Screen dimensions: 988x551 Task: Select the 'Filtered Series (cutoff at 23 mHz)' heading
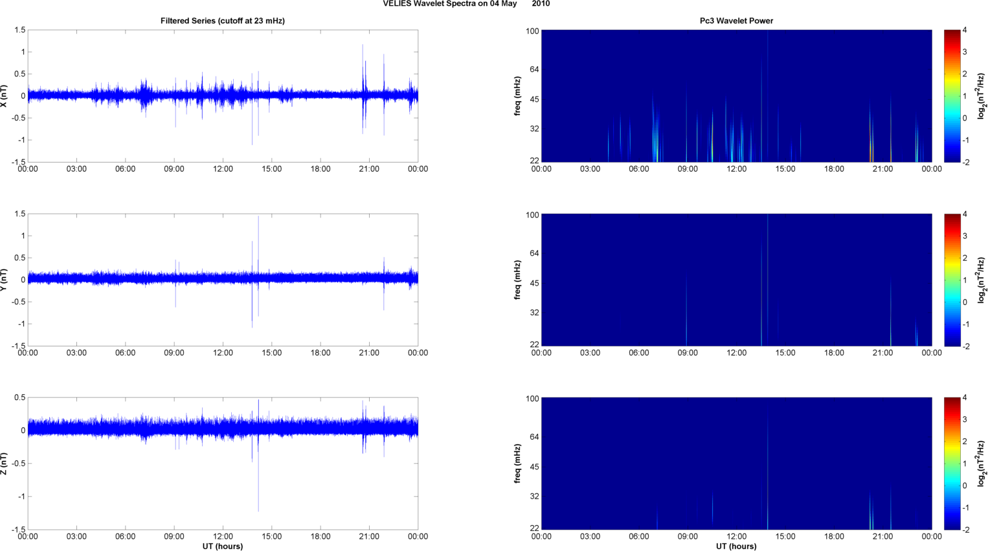pyautogui.click(x=223, y=21)
